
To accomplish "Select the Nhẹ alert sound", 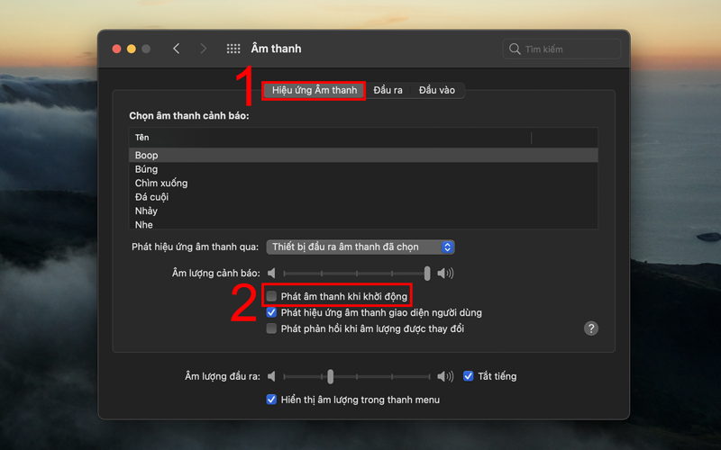I will coord(363,223).
